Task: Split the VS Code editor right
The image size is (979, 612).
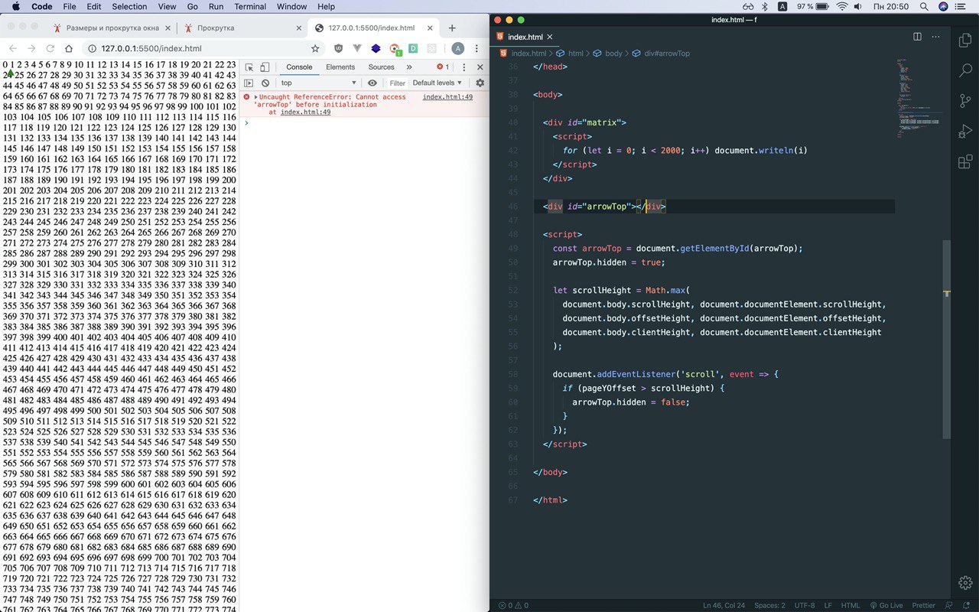Action: pyautogui.click(x=918, y=37)
